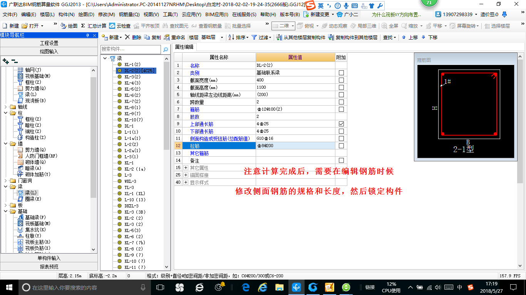Click 单构件输入 navigator button
This screenshot has height=295, width=526.
tap(49, 258)
